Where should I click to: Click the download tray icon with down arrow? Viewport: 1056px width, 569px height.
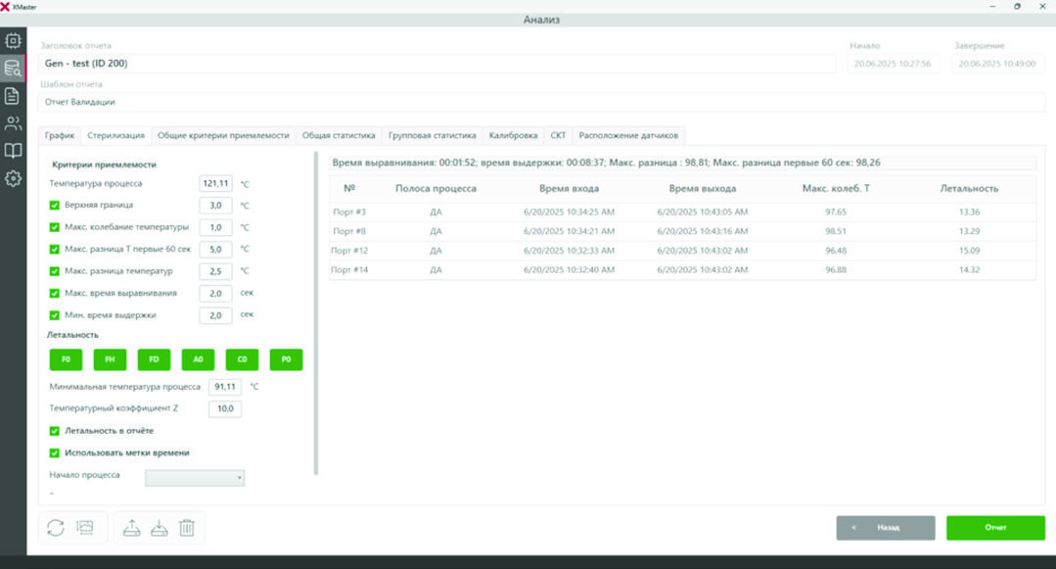(x=159, y=528)
